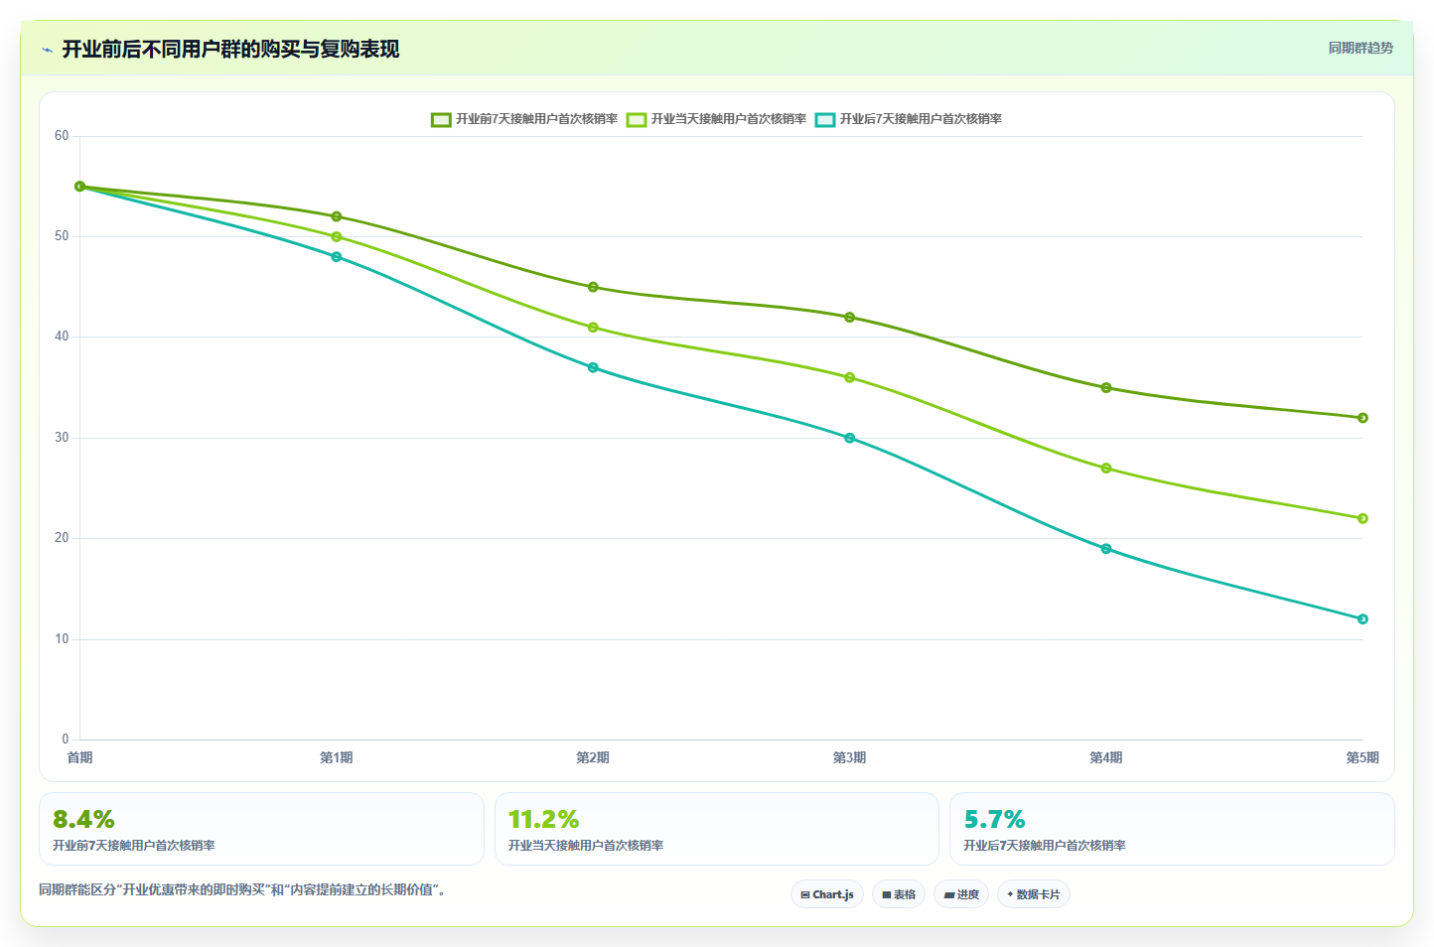The image size is (1434, 947).
Task: Toggle legend 开业后7天接触用户首次核销率 series
Action: point(909,119)
